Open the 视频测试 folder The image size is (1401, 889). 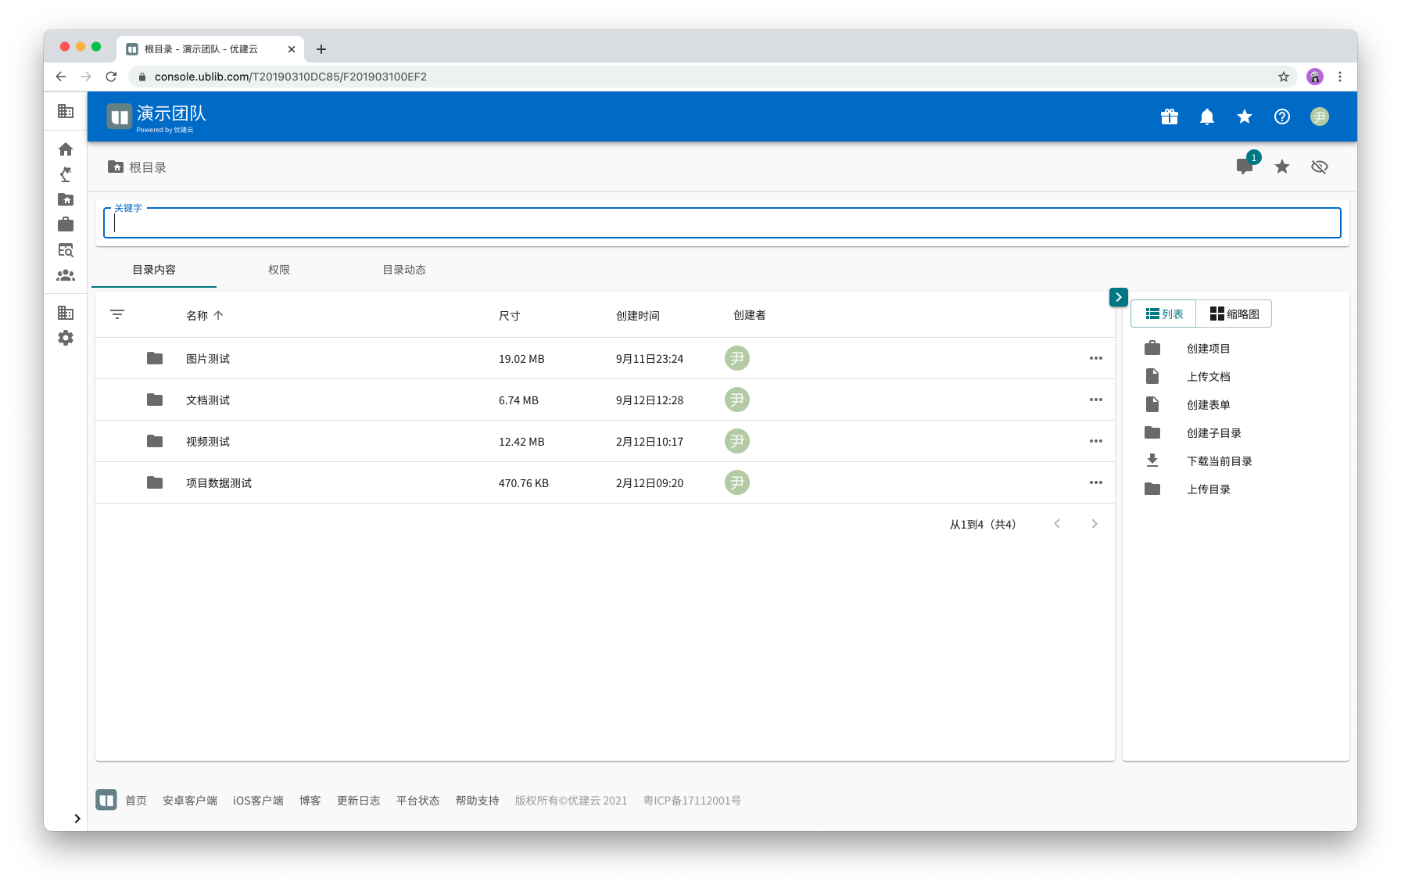[x=208, y=442]
